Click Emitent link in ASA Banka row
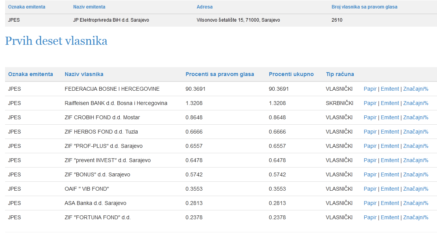The height and width of the screenshot is (237, 437). coord(390,203)
